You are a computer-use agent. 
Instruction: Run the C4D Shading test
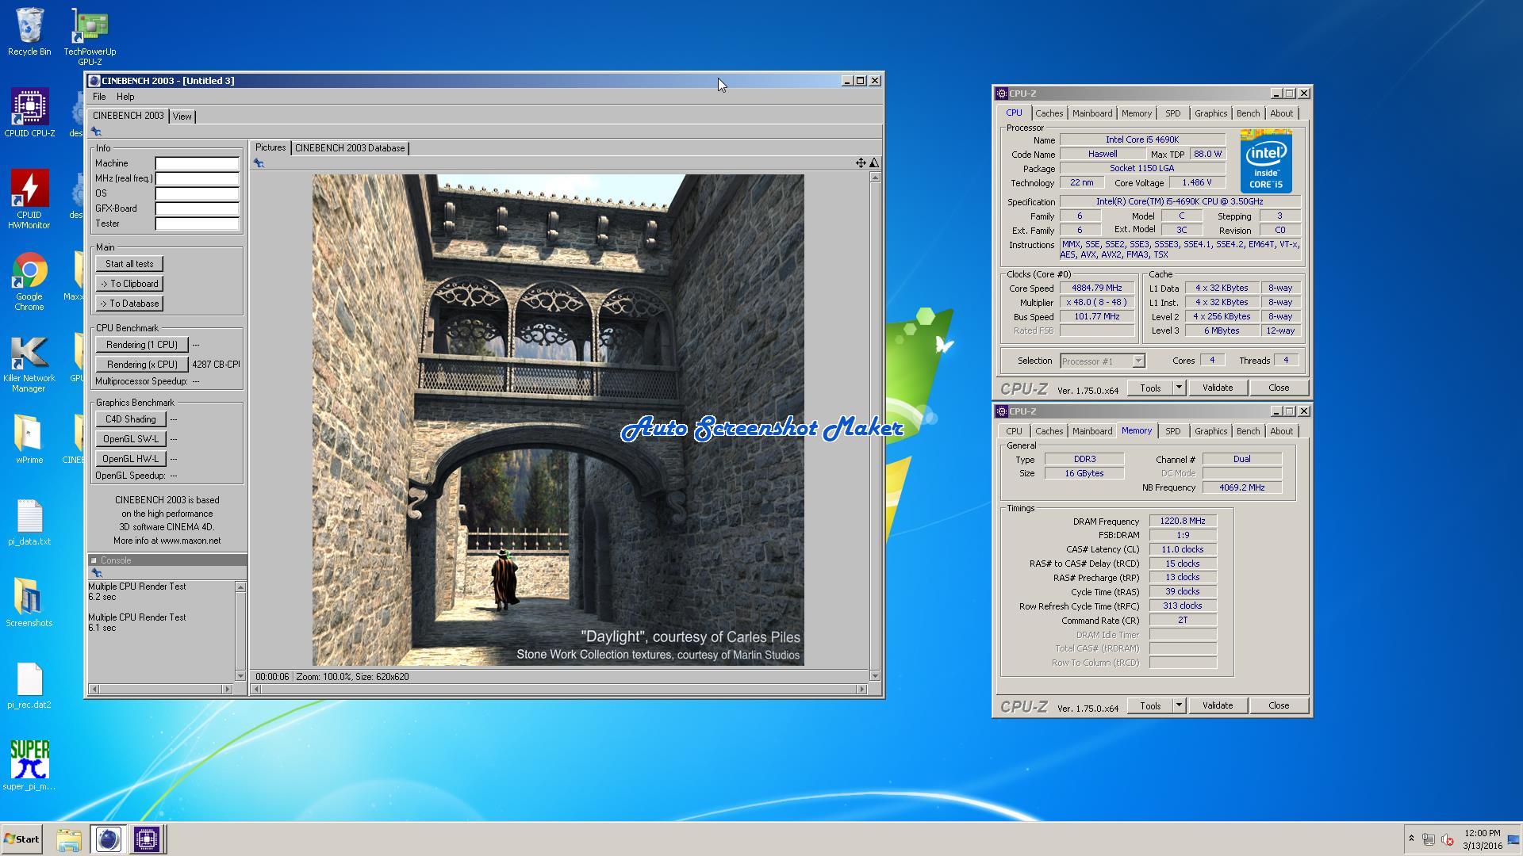[131, 419]
